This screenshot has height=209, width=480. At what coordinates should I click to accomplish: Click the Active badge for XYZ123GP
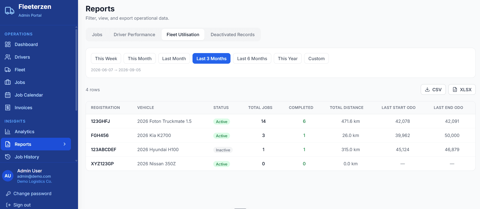[222, 164]
